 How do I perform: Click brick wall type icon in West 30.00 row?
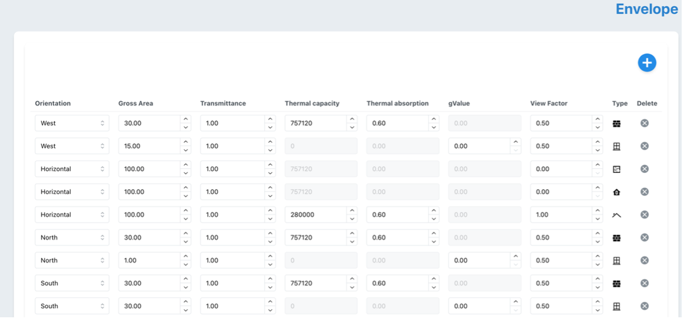616,124
